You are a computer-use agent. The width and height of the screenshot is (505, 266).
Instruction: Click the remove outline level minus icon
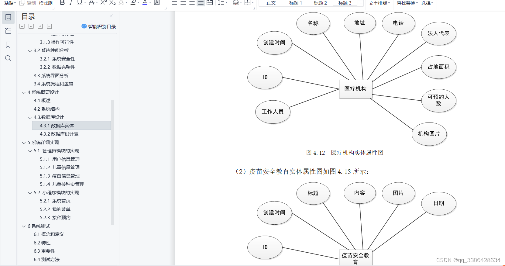(x=50, y=26)
